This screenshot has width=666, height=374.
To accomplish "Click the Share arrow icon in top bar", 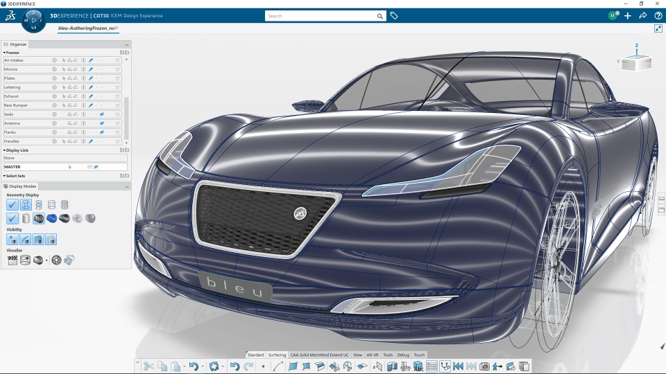I will (x=643, y=16).
